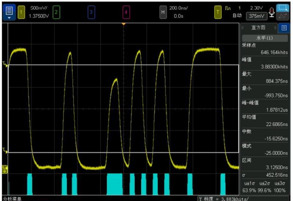Click the u±3σ 100% reading
This screenshot has width=293, height=201.
click(279, 191)
